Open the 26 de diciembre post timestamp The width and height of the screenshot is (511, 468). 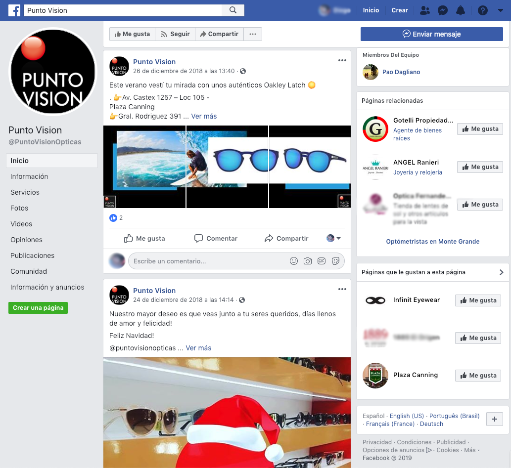184,71
